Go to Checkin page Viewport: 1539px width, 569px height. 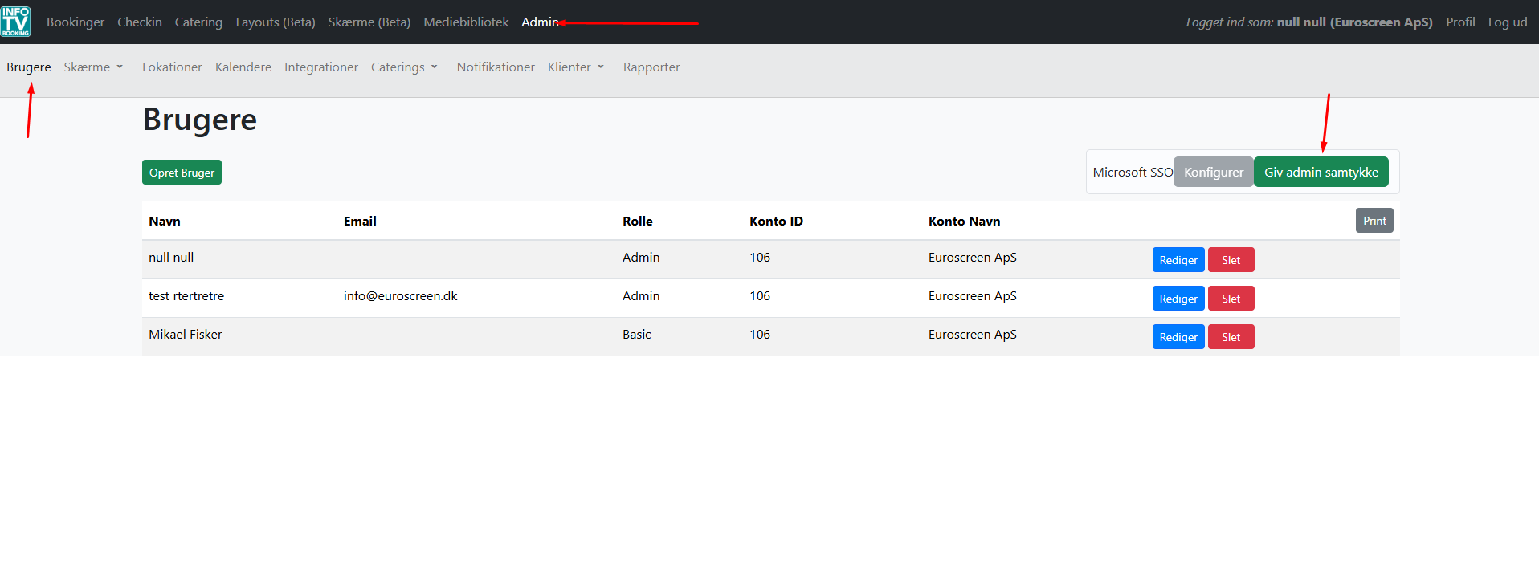140,22
